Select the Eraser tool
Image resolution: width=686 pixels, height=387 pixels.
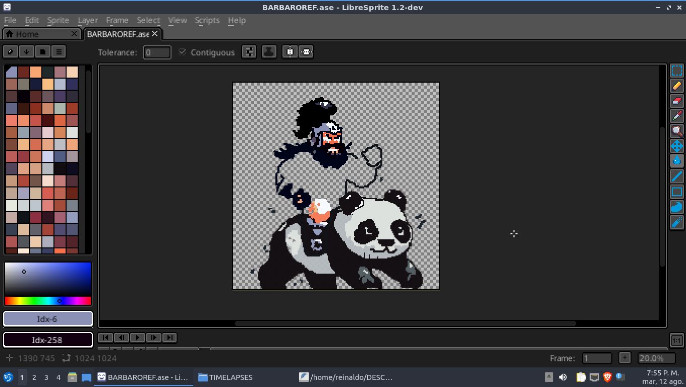[x=676, y=101]
